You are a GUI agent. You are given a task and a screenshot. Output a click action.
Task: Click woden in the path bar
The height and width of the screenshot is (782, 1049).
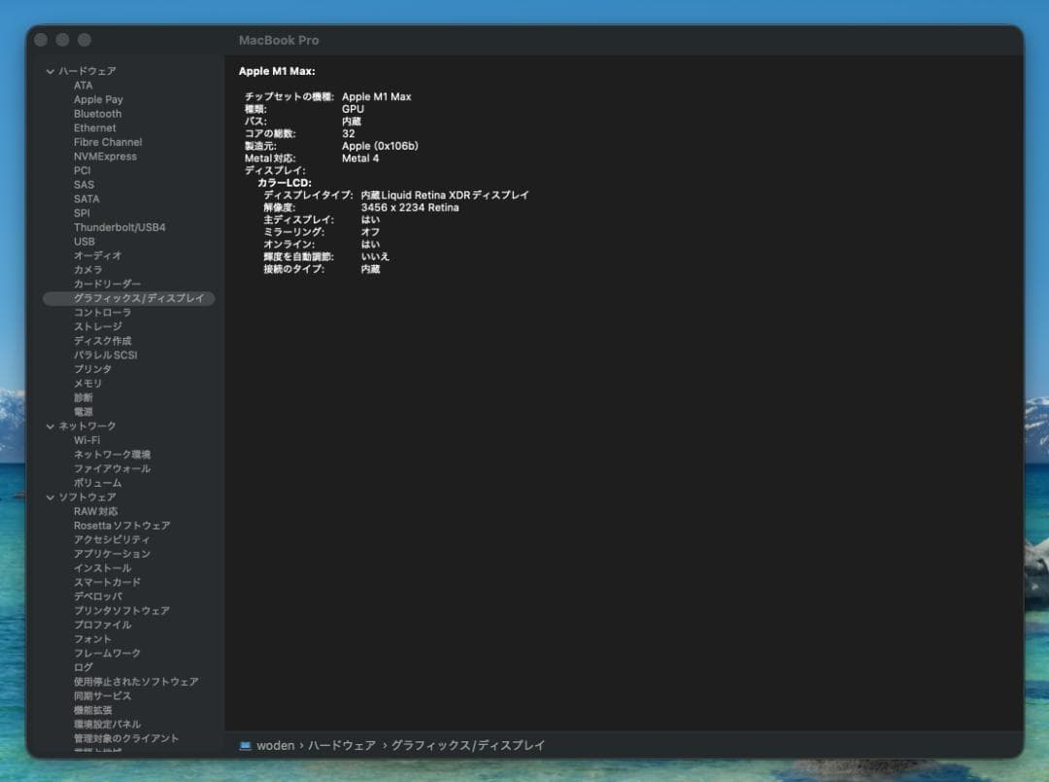pos(275,746)
